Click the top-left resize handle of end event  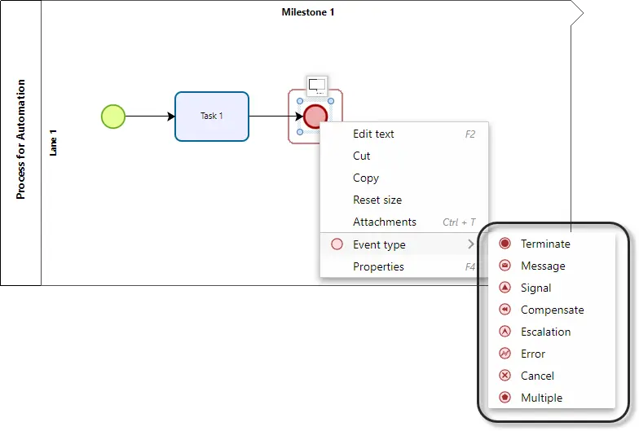click(x=300, y=101)
